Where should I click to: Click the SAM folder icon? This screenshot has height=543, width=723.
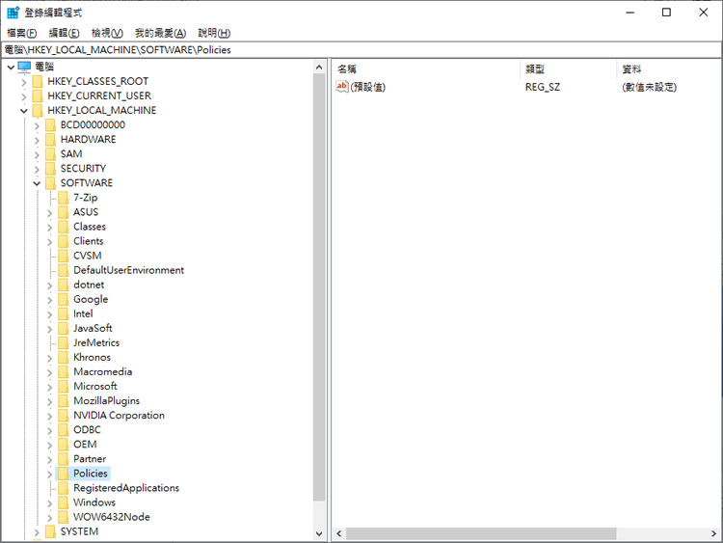(x=51, y=154)
